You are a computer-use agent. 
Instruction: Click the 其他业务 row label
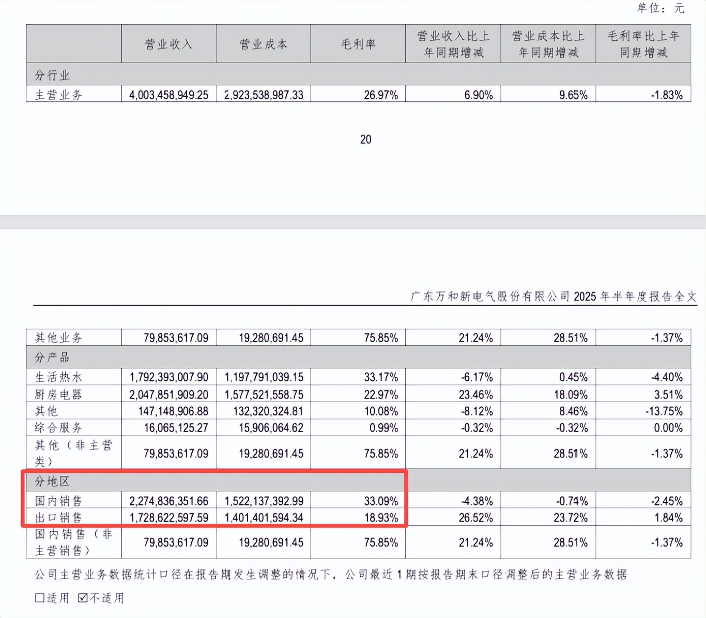pos(58,338)
